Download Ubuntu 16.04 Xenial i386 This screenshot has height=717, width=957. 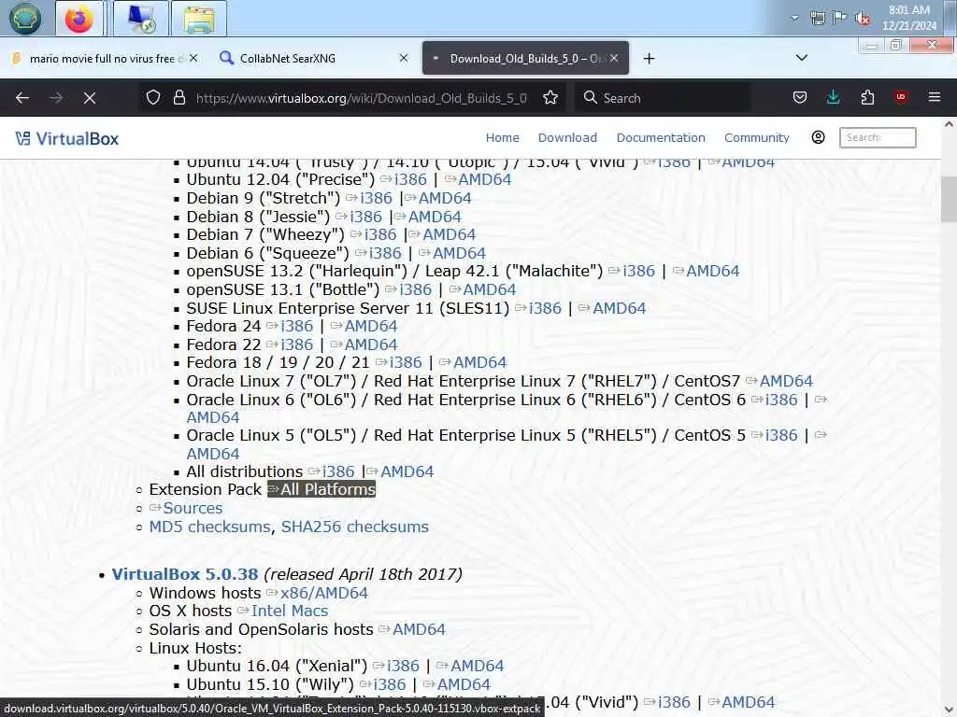tap(403, 666)
